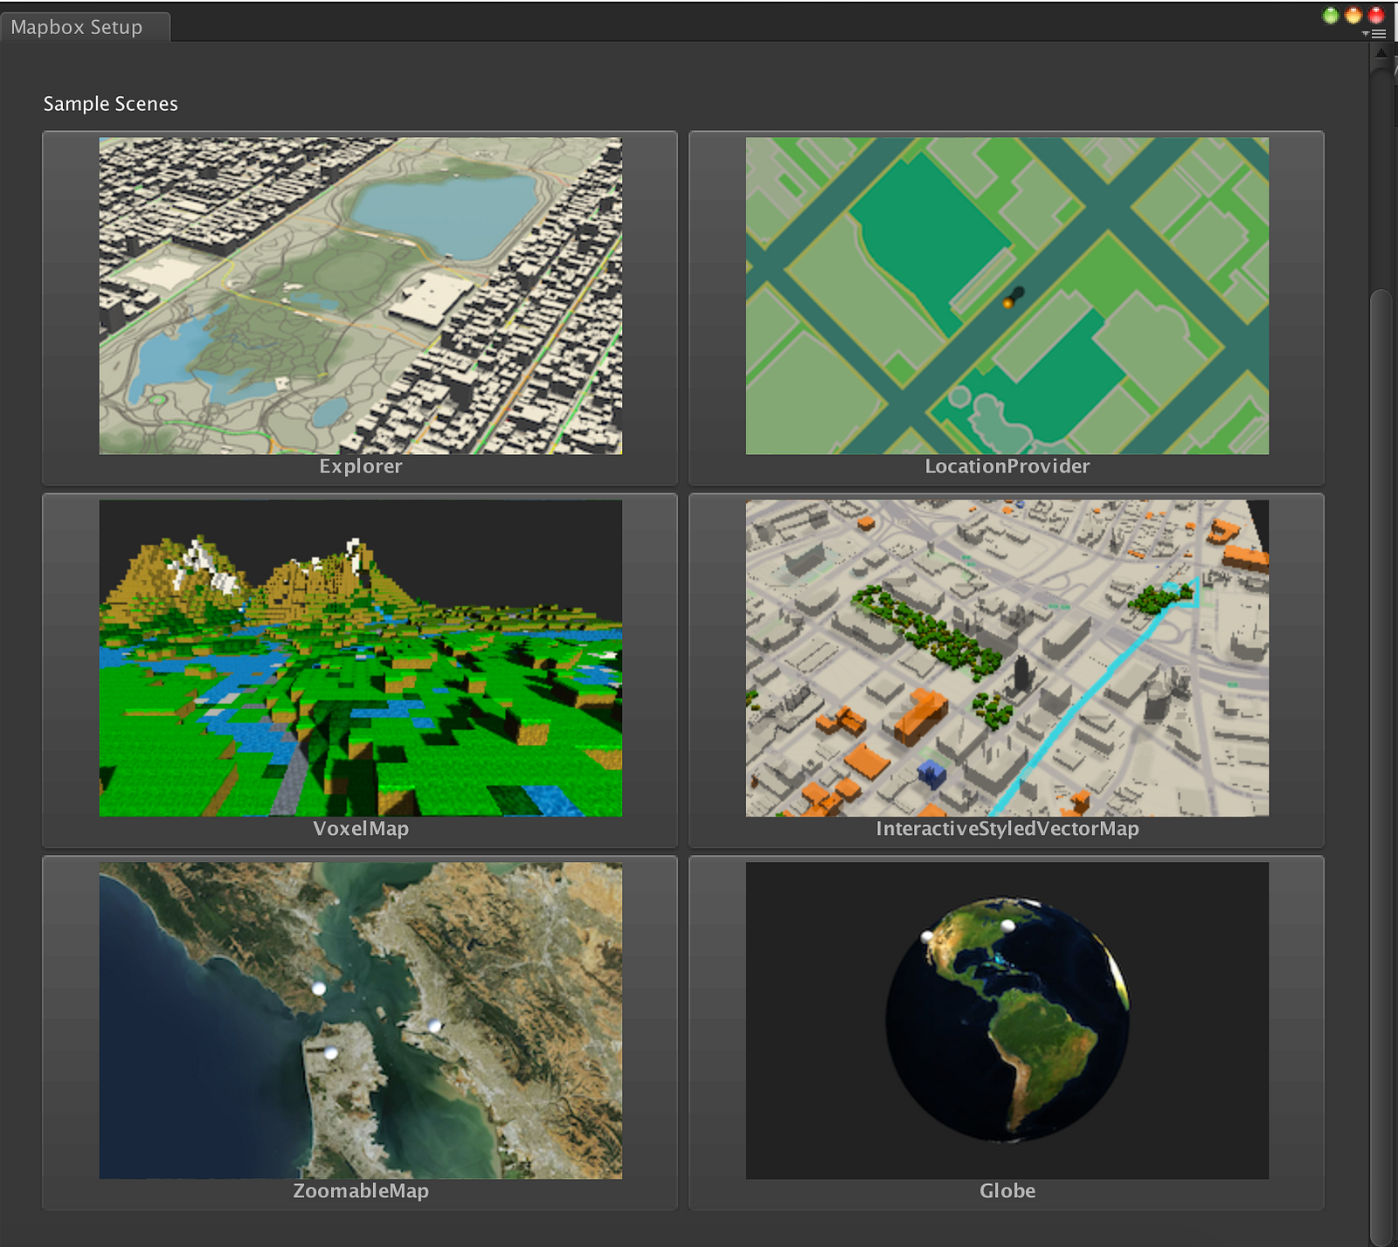The width and height of the screenshot is (1398, 1247).
Task: Switch to the Mapbox Setup tab
Action: pyautogui.click(x=85, y=27)
